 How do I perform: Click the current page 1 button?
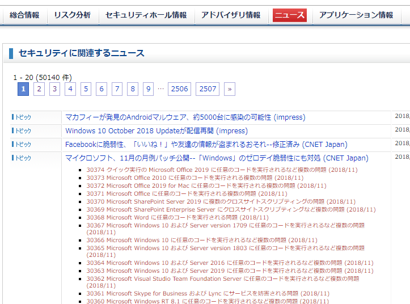(x=23, y=89)
